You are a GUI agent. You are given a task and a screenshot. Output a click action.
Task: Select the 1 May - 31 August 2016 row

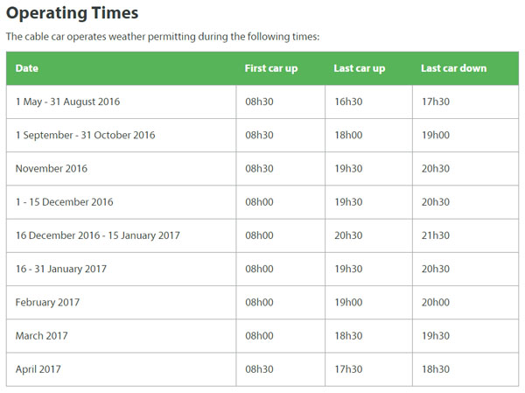tap(262, 102)
